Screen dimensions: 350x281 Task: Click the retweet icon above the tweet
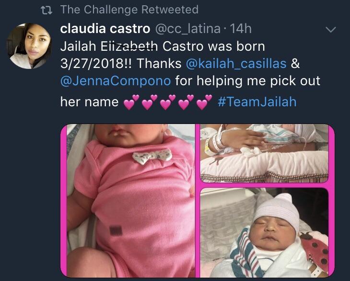(x=47, y=10)
